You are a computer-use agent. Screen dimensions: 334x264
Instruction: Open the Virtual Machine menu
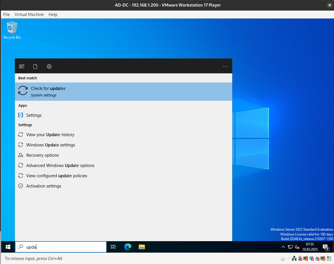click(29, 15)
